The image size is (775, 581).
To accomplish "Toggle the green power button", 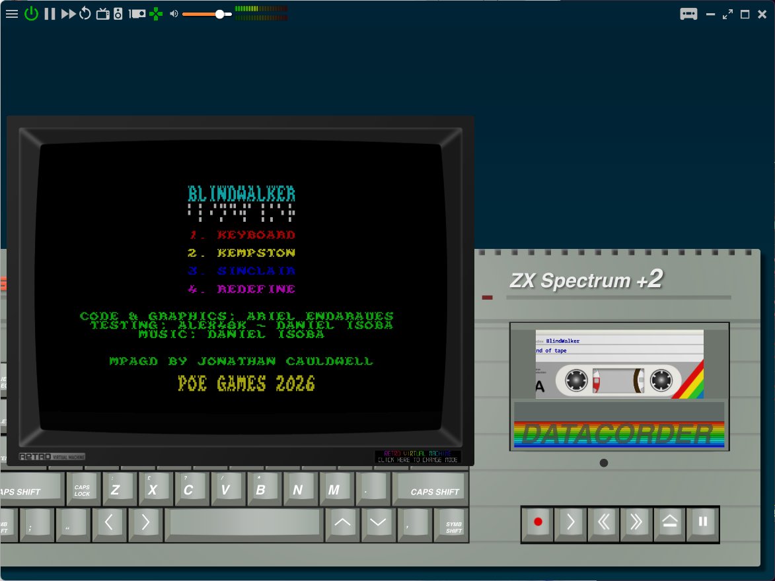I will 31,13.
